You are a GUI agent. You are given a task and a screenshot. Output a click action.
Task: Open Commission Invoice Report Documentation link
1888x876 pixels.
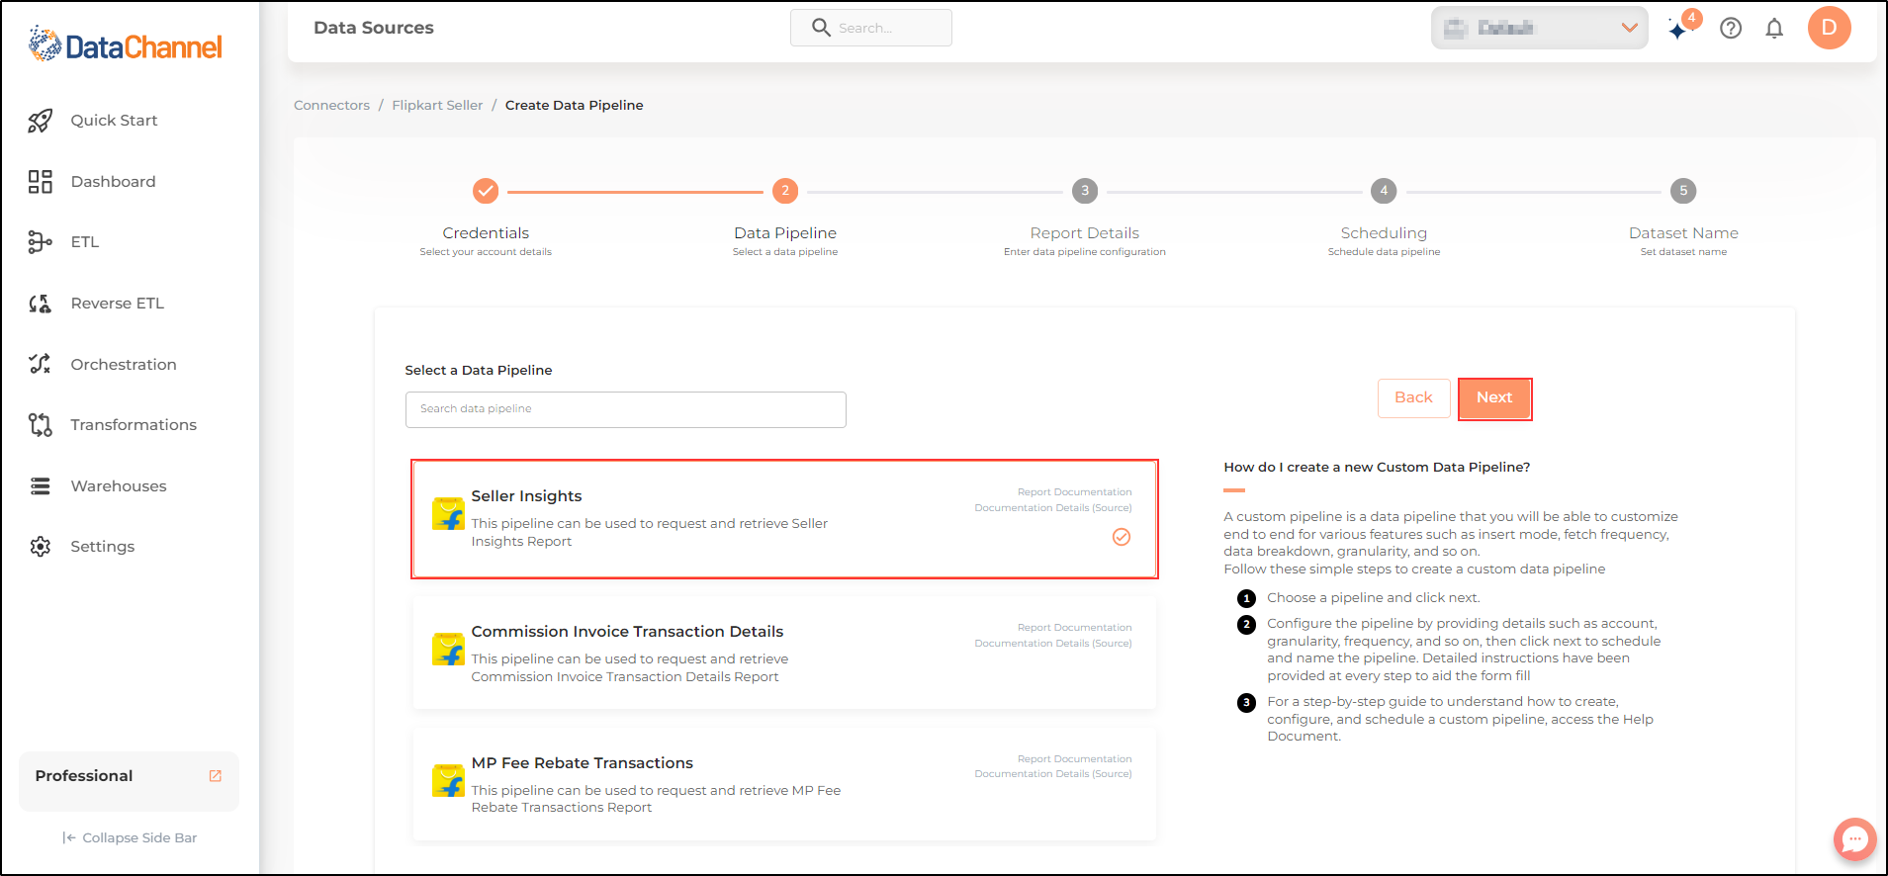pyautogui.click(x=1074, y=628)
